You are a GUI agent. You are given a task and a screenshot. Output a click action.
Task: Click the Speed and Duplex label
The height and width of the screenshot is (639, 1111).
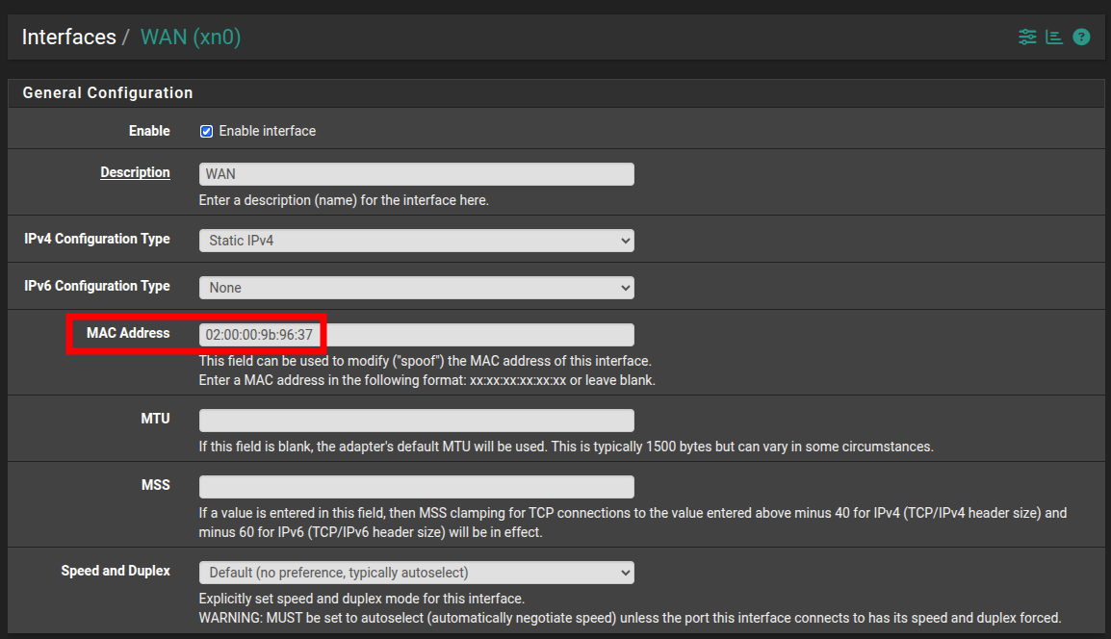(x=116, y=571)
